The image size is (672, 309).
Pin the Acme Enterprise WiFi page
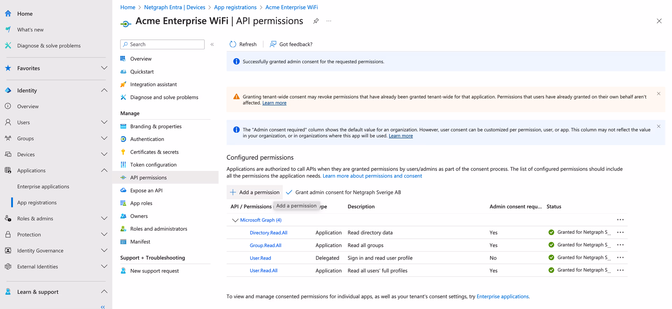point(316,21)
